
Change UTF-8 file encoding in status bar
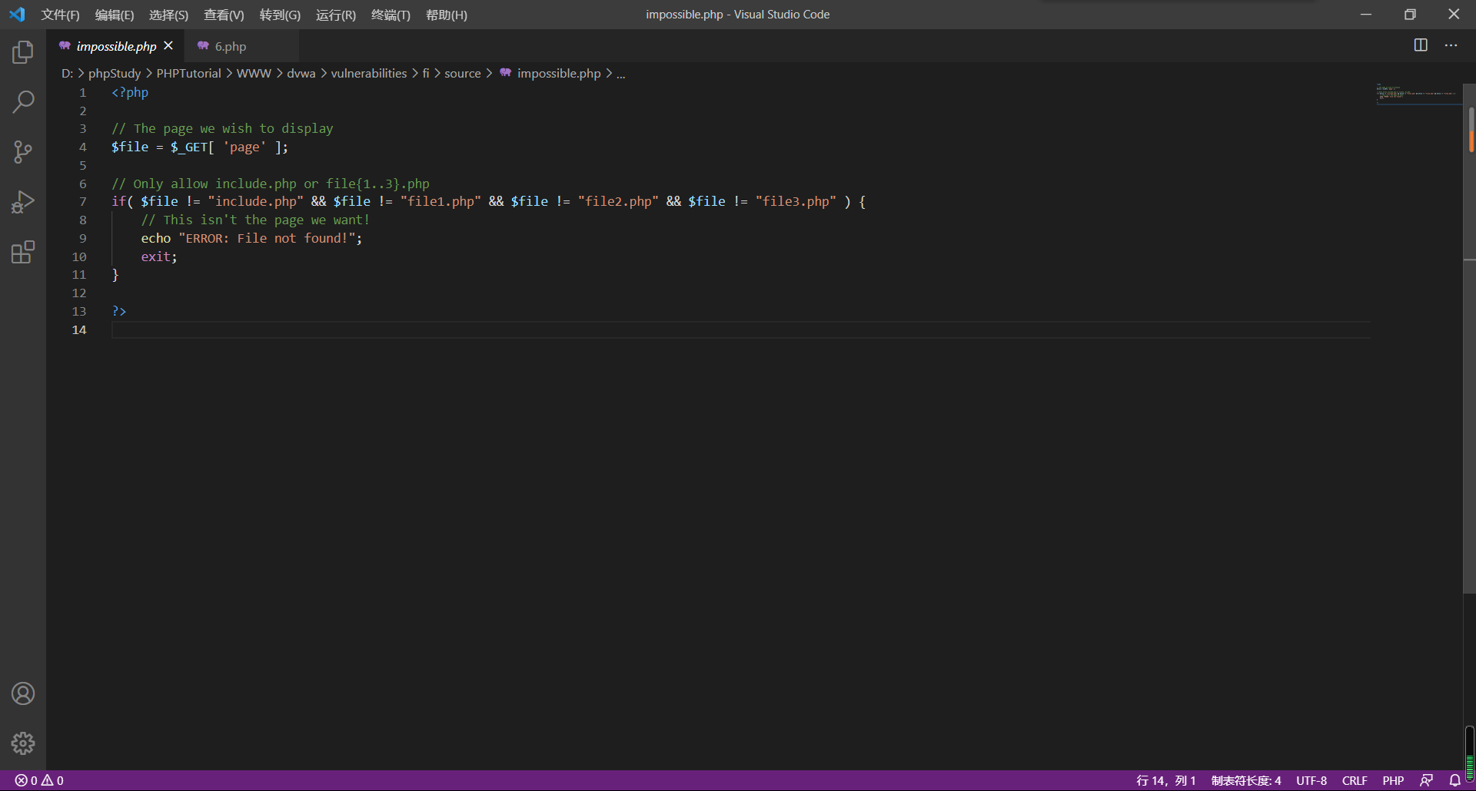click(x=1311, y=780)
